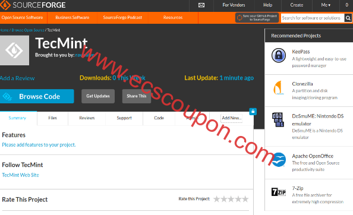
Task: Click the Share This button
Action: pyautogui.click(x=137, y=96)
